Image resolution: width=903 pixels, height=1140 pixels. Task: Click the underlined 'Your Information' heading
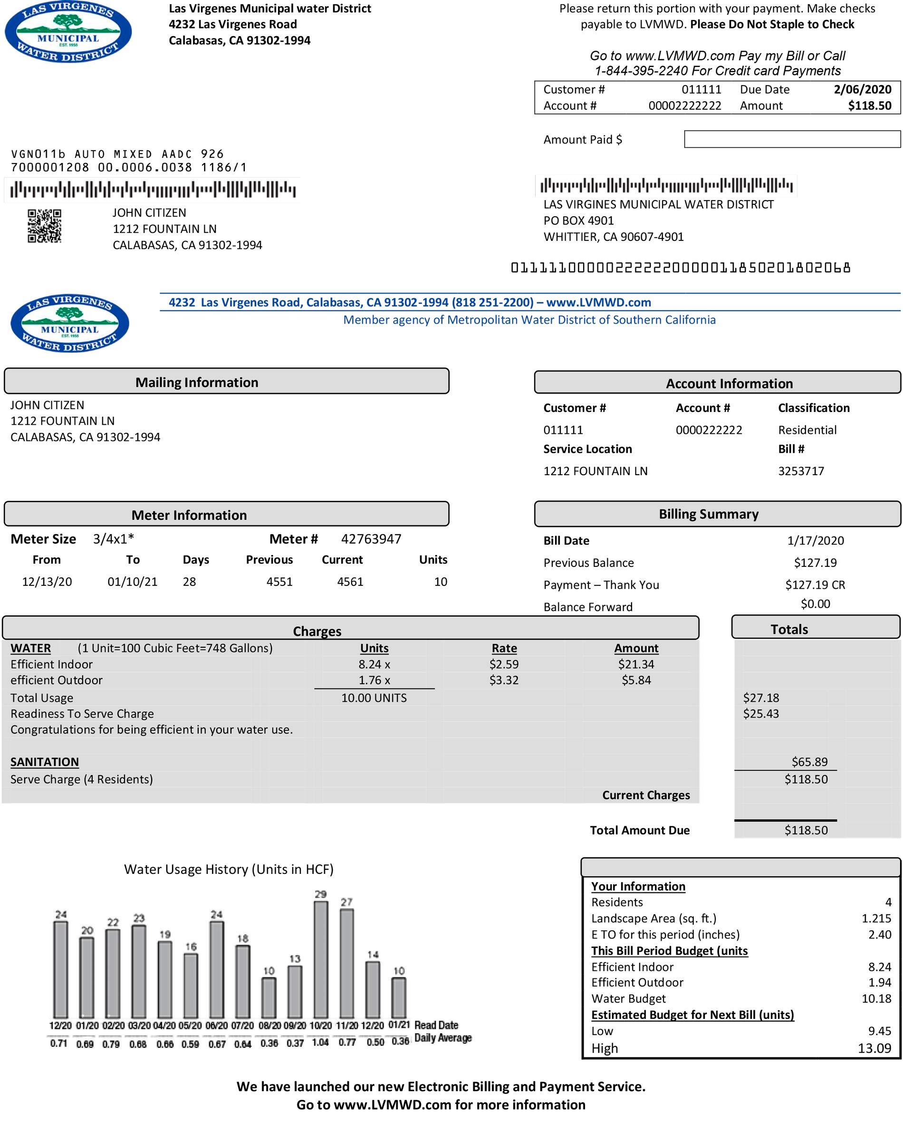click(638, 886)
